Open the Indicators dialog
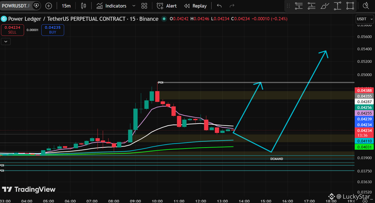 111,6
